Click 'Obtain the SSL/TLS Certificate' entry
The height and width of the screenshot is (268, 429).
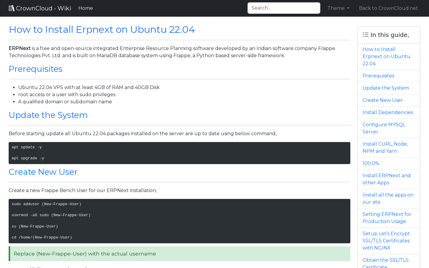(x=386, y=262)
